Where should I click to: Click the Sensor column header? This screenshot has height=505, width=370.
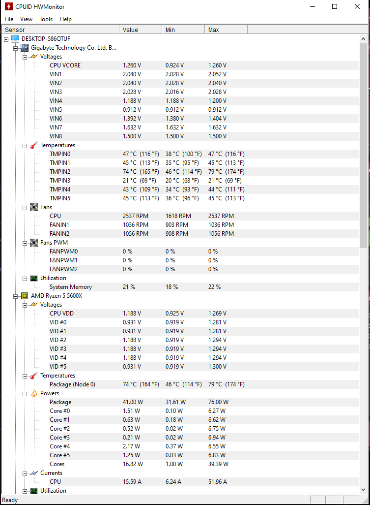tap(60, 30)
